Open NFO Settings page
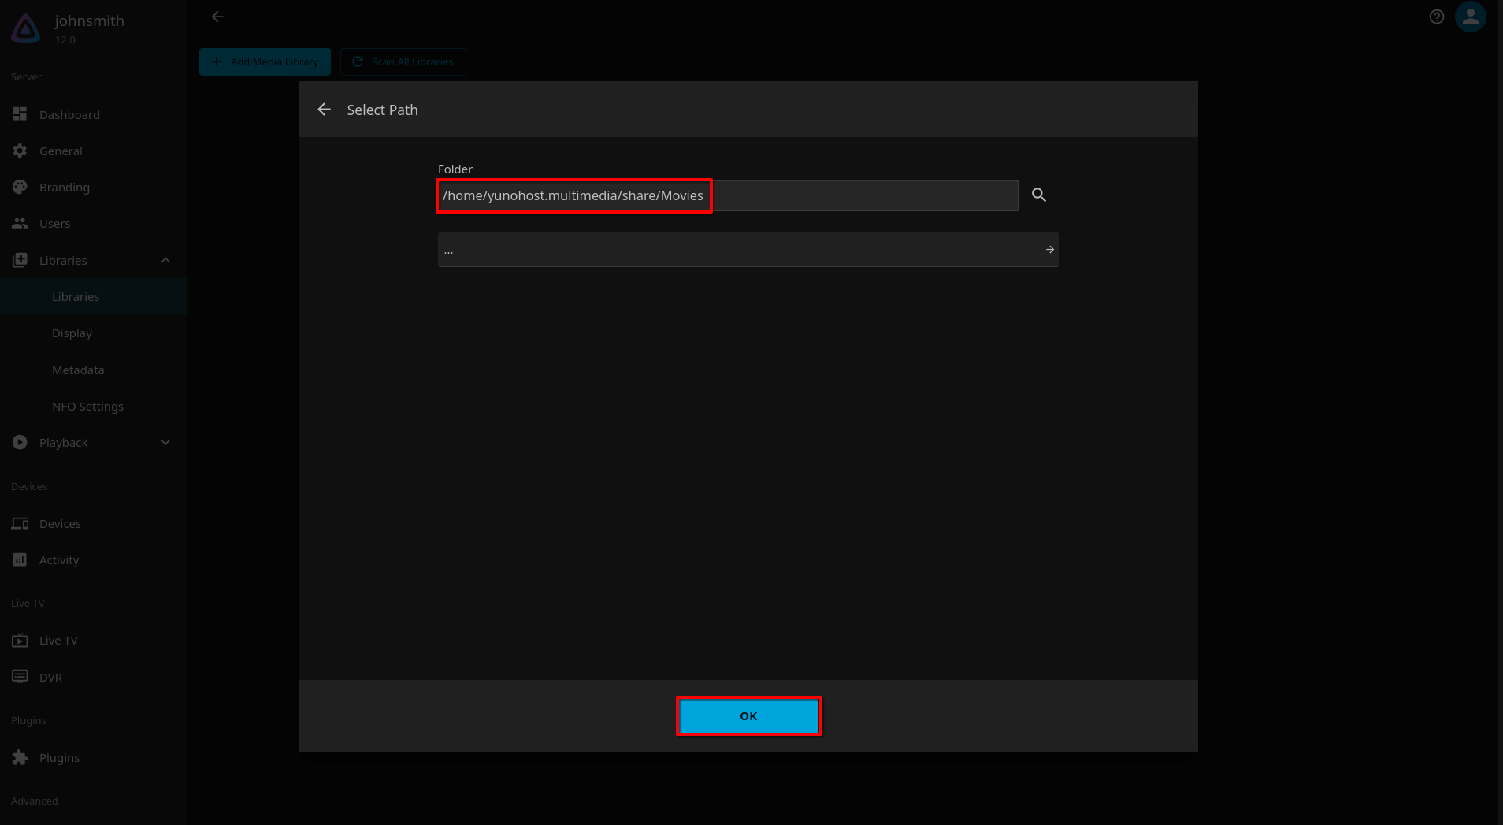 (94, 406)
